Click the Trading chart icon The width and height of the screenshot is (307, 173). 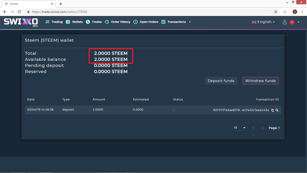tap(47, 22)
